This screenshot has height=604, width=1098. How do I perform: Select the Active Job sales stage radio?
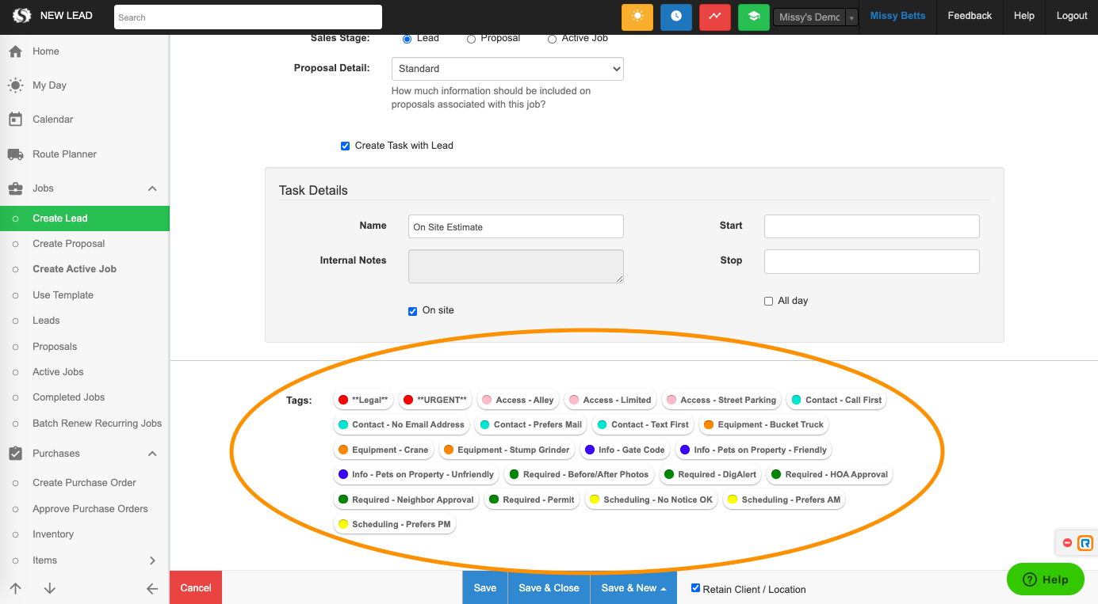click(552, 39)
